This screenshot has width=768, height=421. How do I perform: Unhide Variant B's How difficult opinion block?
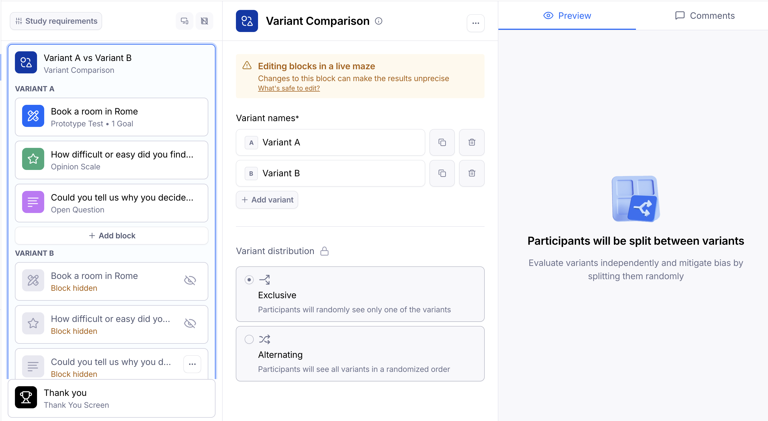[x=190, y=323]
